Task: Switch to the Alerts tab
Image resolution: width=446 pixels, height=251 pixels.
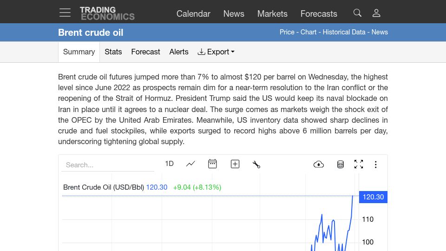Action: coord(179,52)
